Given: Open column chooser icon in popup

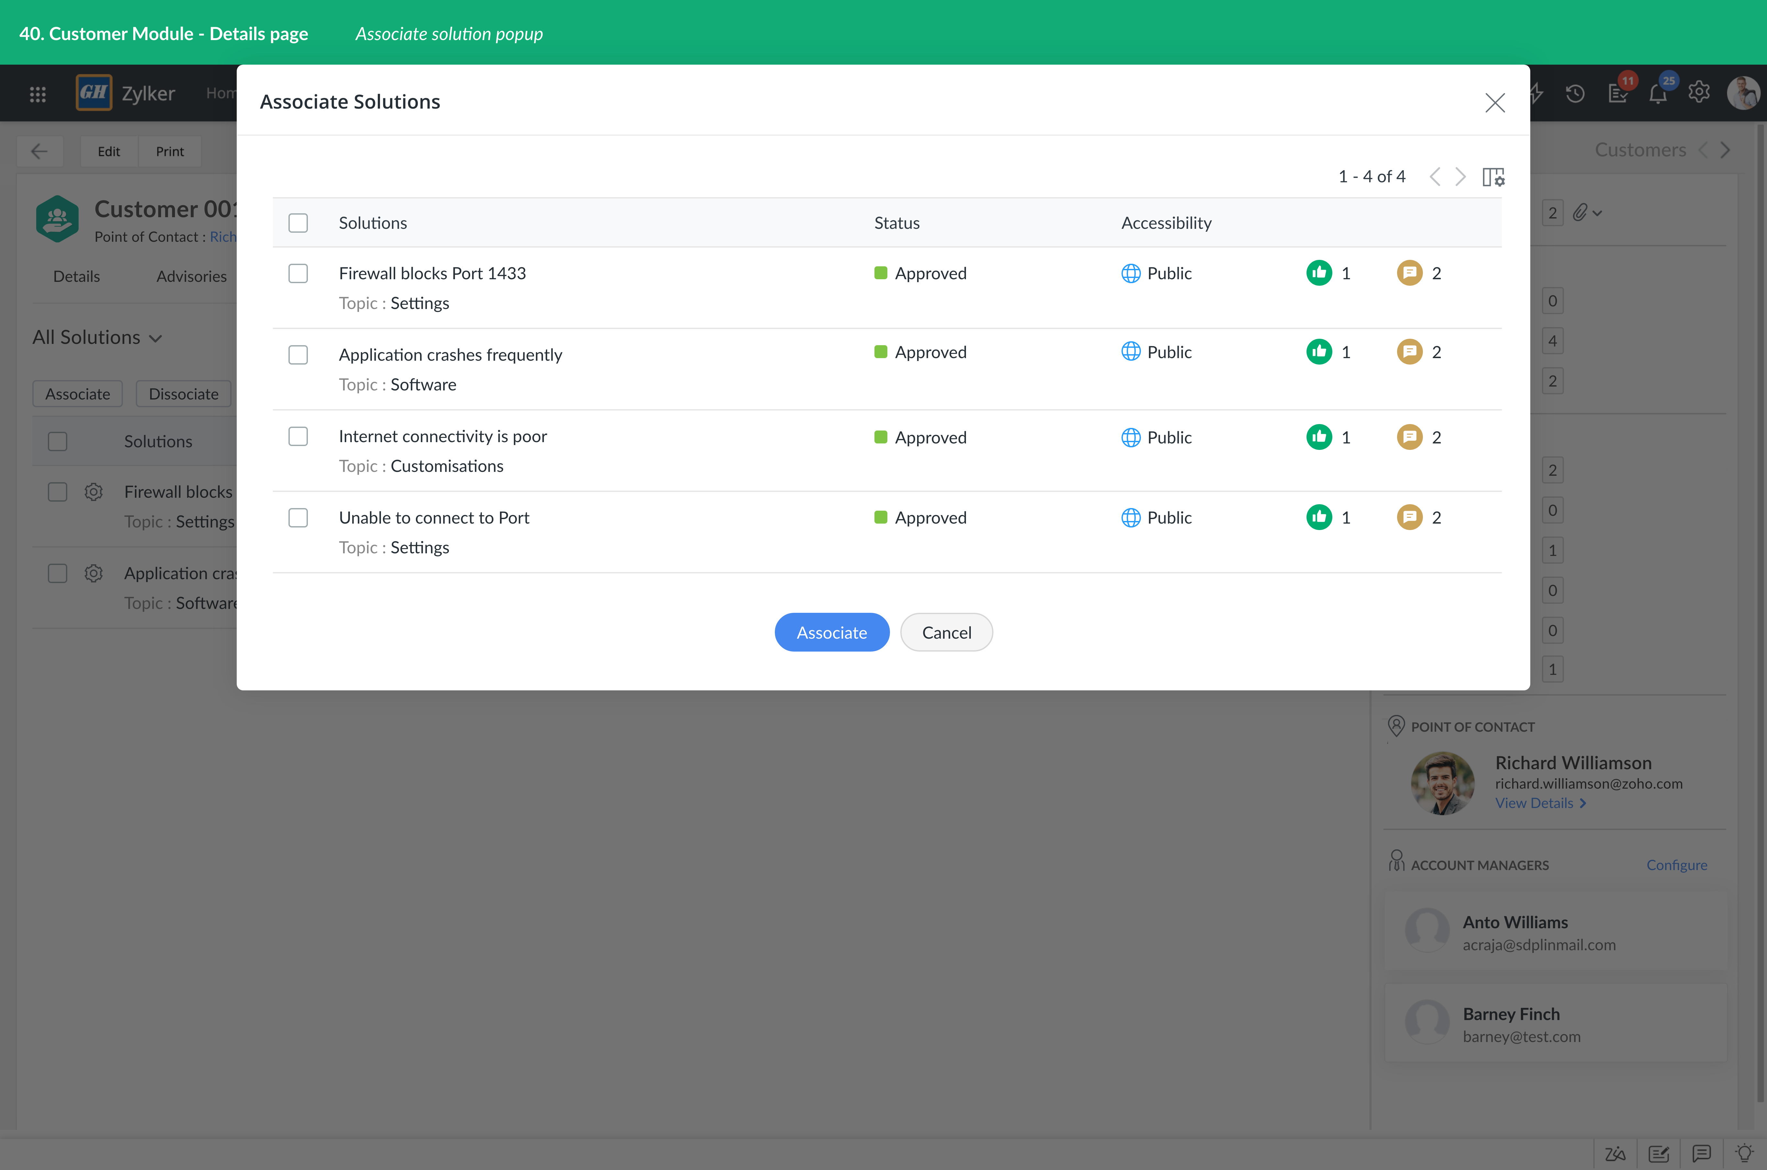Looking at the screenshot, I should pos(1493,177).
